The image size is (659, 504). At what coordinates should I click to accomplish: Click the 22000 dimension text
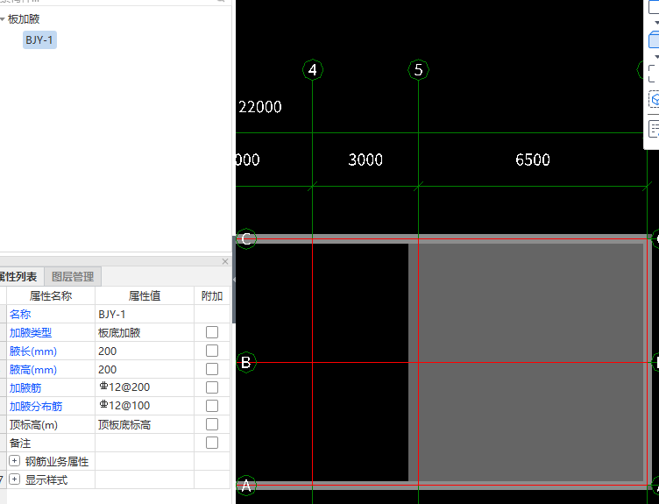(260, 107)
